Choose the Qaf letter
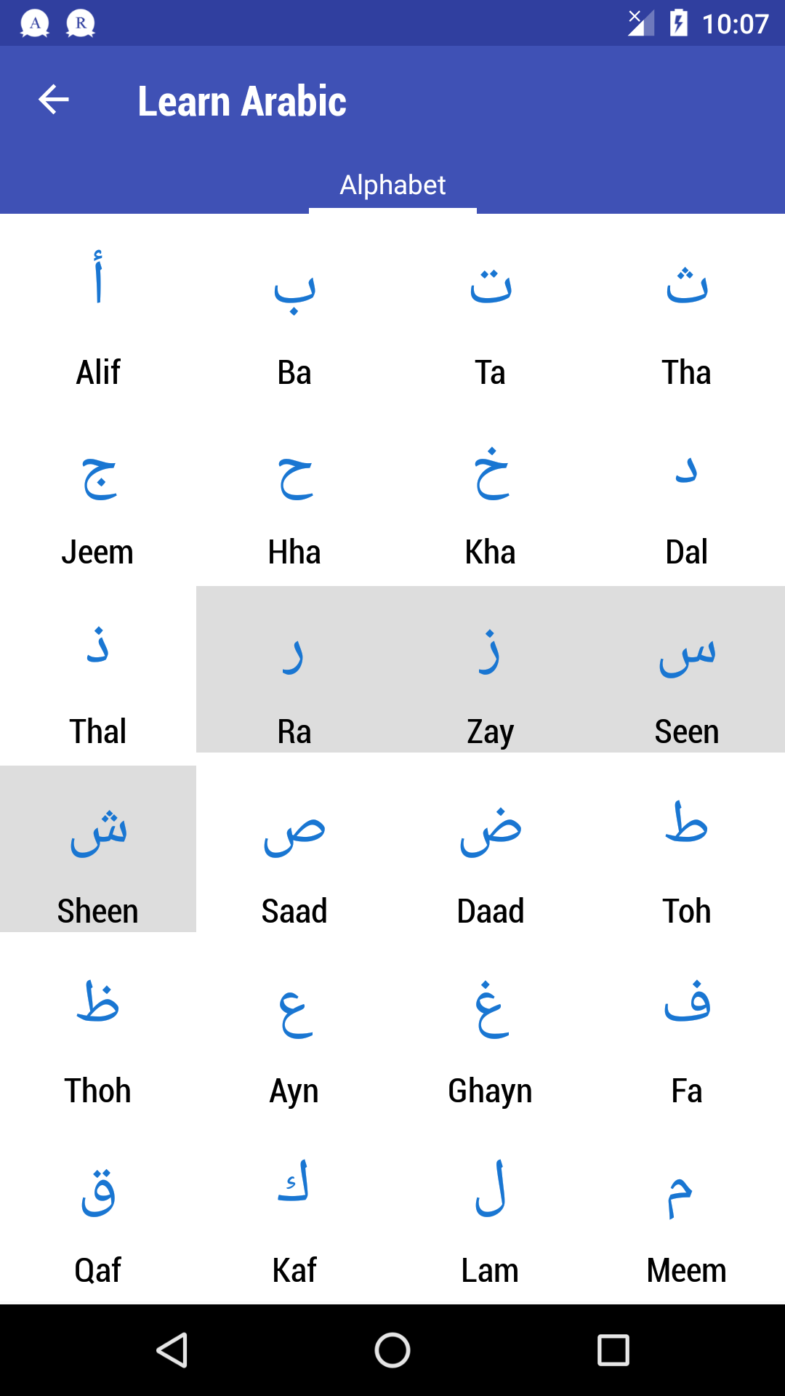Screen dimensions: 785x1396 coord(98,1208)
